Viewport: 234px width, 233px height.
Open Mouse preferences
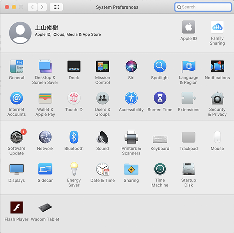(x=217, y=137)
